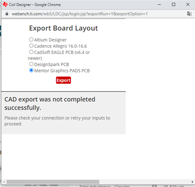
Task: Click the Google Translate icon in address bar
Action: point(189,14)
